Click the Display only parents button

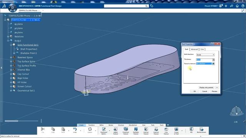(206, 87)
